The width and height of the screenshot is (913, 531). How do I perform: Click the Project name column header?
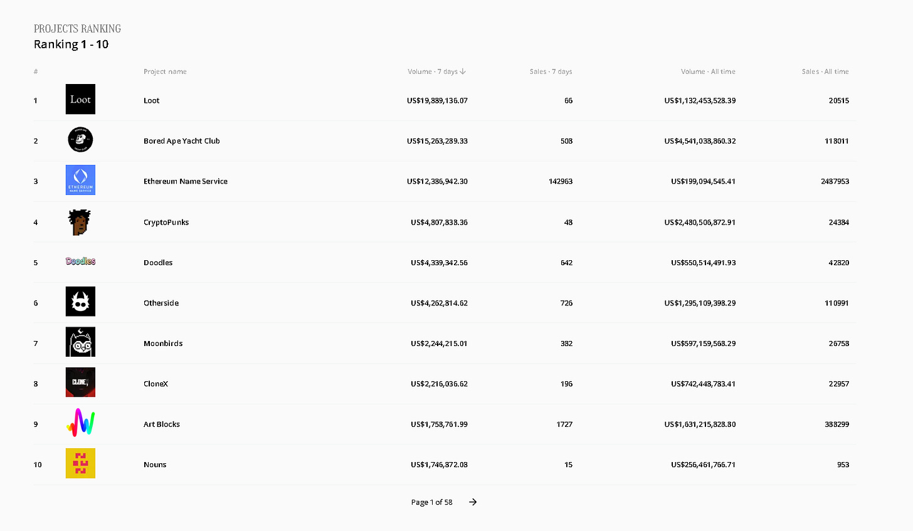[x=165, y=71]
